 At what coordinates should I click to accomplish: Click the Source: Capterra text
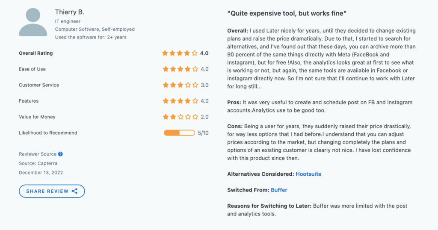point(38,163)
